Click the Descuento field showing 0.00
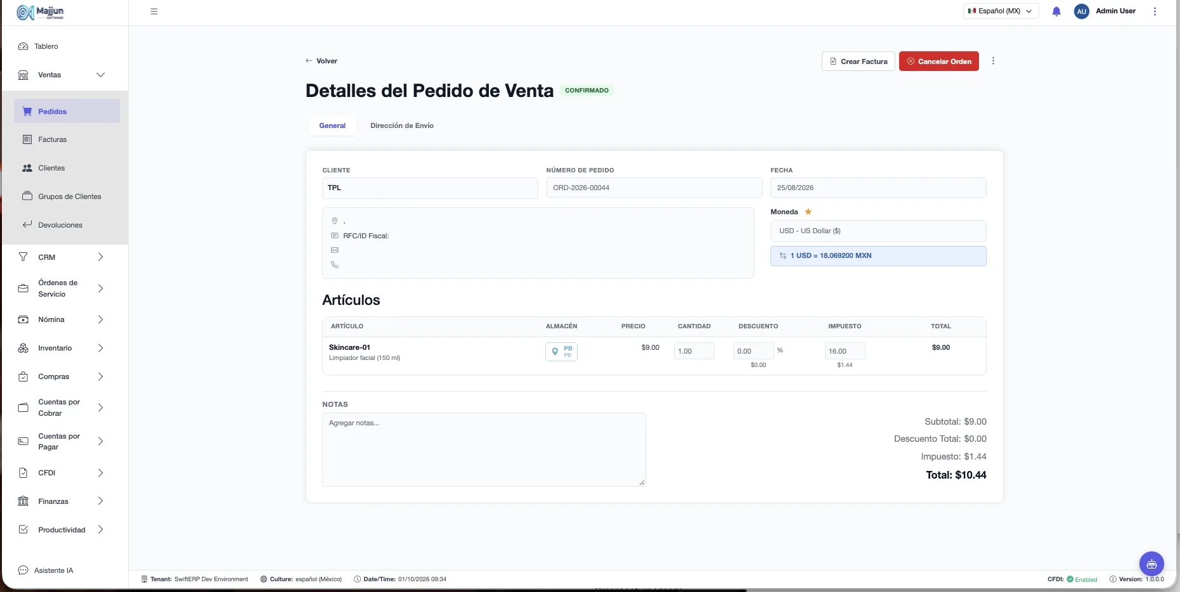1180x592 pixels. point(754,351)
